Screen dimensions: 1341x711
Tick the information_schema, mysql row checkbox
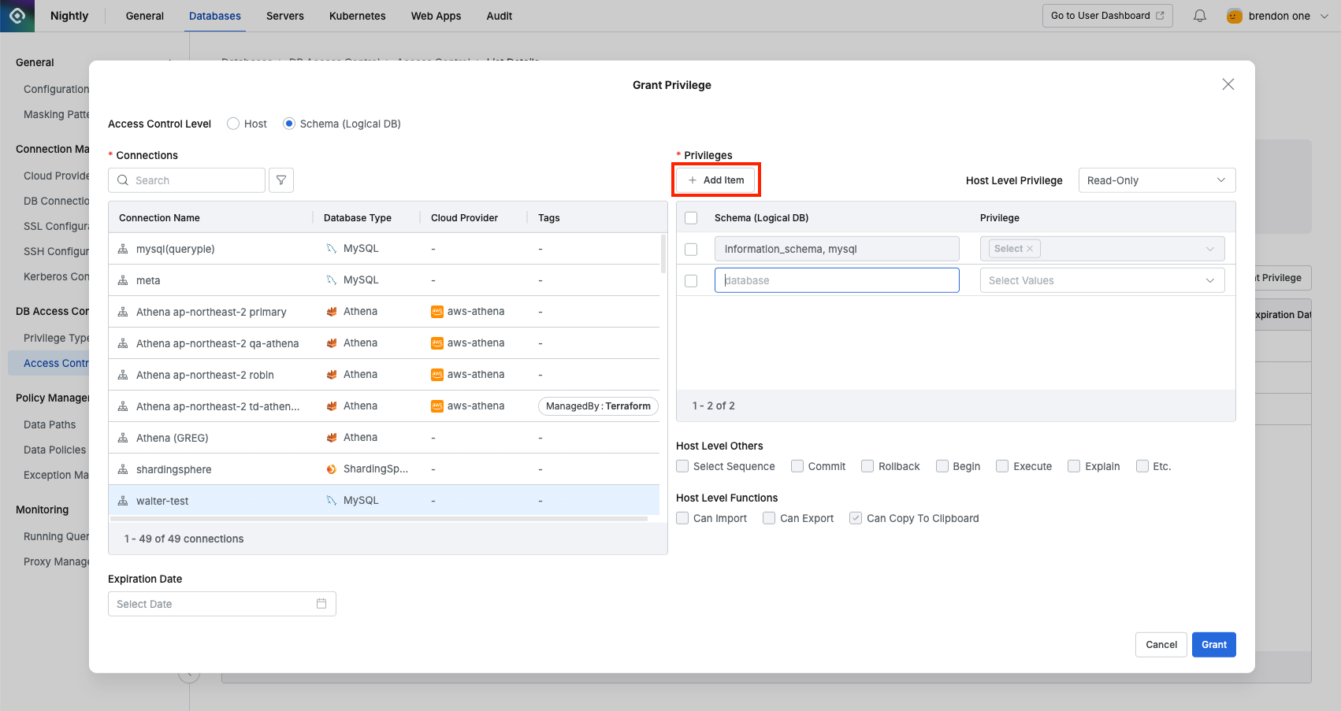691,249
